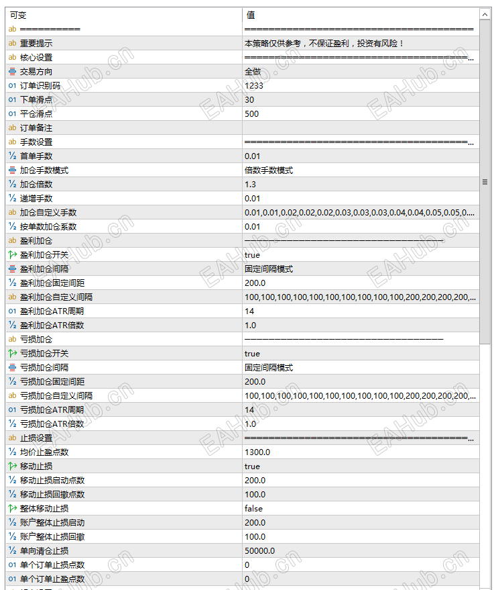Click the double icon beside 递增手数
The width and height of the screenshot is (498, 590).
pyautogui.click(x=13, y=199)
